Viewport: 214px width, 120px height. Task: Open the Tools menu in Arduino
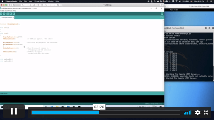11,11
